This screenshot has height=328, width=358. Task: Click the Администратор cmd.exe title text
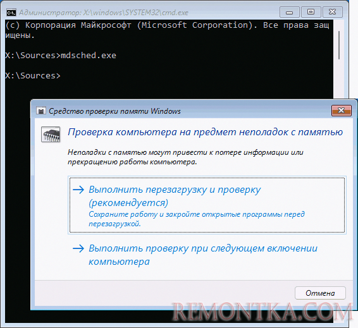pyautogui.click(x=104, y=13)
